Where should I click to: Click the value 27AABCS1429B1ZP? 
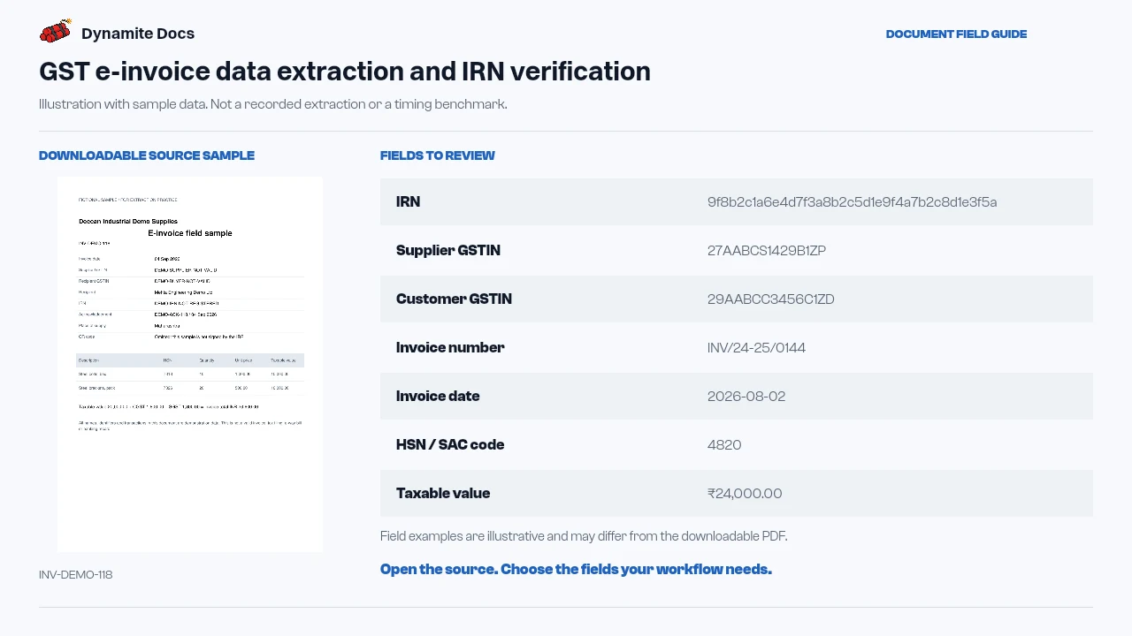pyautogui.click(x=767, y=251)
